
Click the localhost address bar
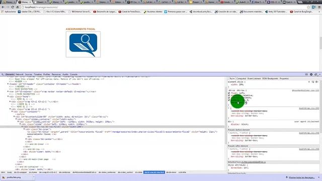coord(165,7)
